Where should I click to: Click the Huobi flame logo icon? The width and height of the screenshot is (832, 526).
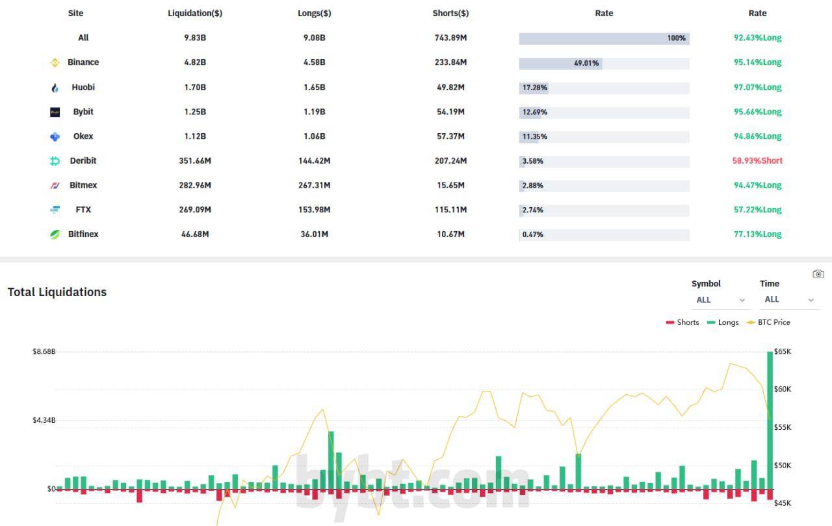55,88
